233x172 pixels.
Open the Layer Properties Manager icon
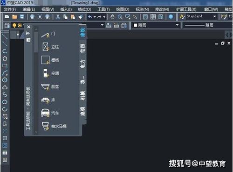tap(7, 25)
